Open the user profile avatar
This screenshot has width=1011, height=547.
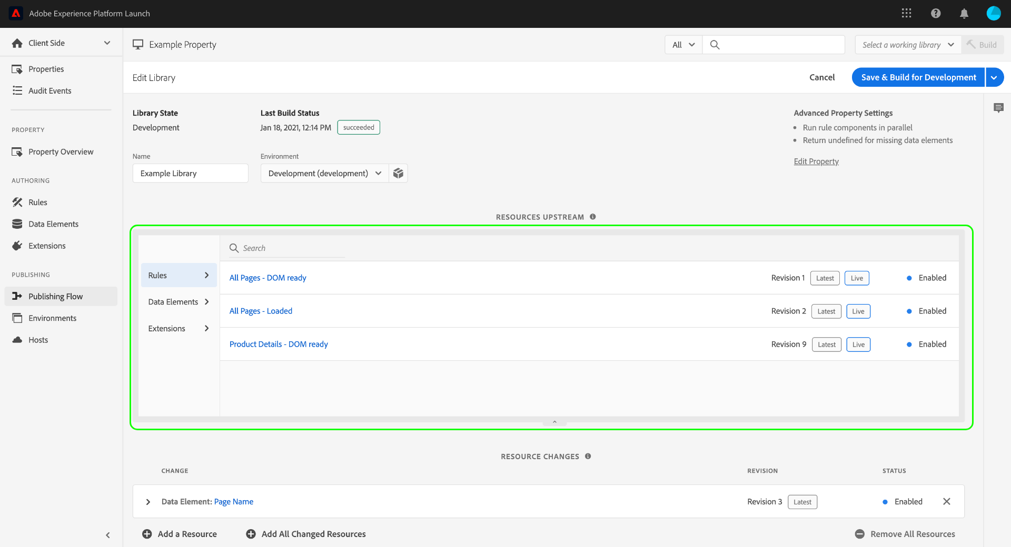(x=994, y=13)
